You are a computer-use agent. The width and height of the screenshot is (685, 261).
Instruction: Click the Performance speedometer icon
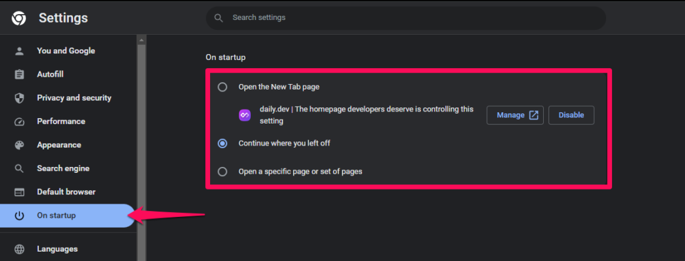19,121
